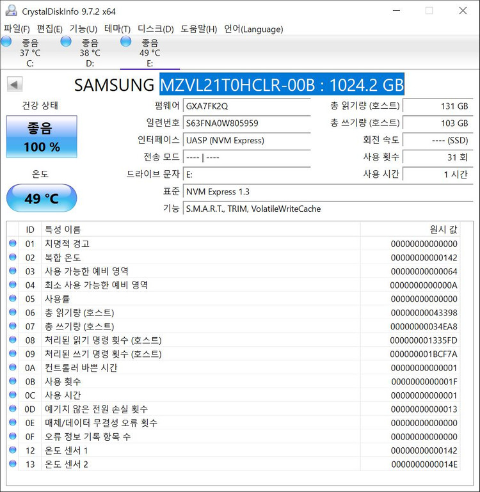Open the 언어(Language) menu
This screenshot has height=492, width=480.
[253, 29]
